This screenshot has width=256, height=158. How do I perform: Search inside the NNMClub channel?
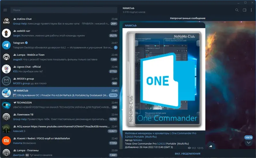pyautogui.click(x=237, y=10)
